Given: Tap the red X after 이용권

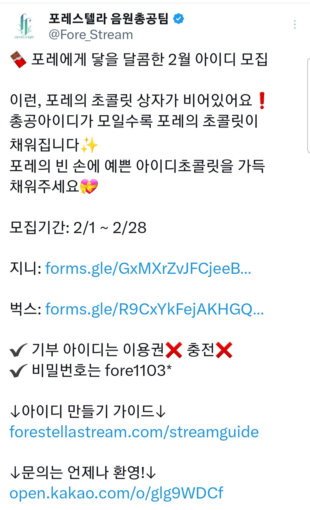Looking at the screenshot, I should (x=174, y=350).
